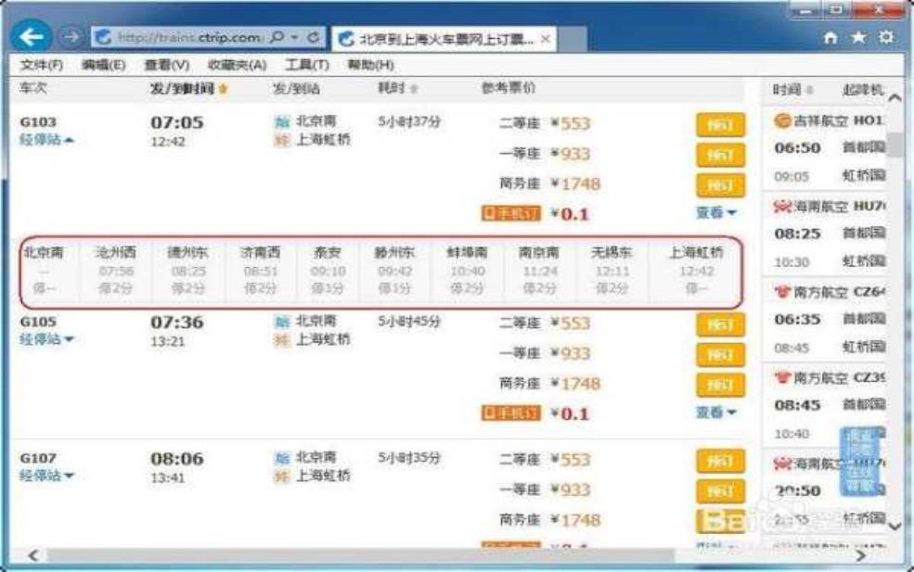Click 06:50 flight departure time
The height and width of the screenshot is (572, 914).
tap(797, 148)
